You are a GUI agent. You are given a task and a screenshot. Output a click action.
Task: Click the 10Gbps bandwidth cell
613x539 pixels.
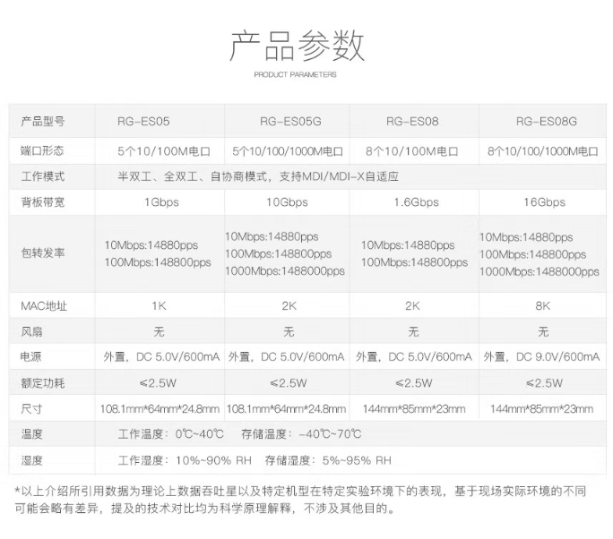click(x=288, y=202)
